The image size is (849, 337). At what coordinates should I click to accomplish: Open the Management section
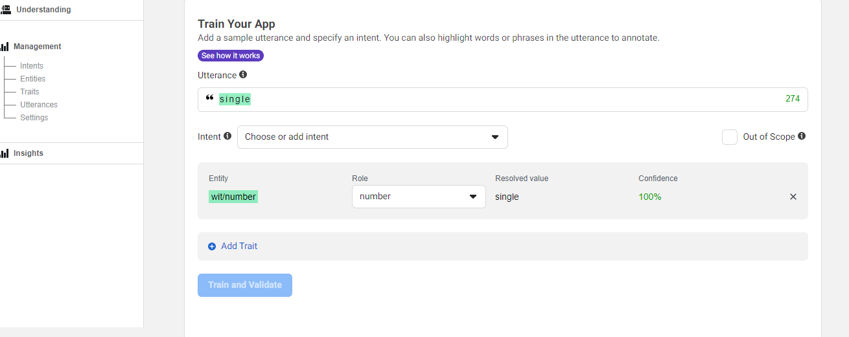click(x=38, y=47)
